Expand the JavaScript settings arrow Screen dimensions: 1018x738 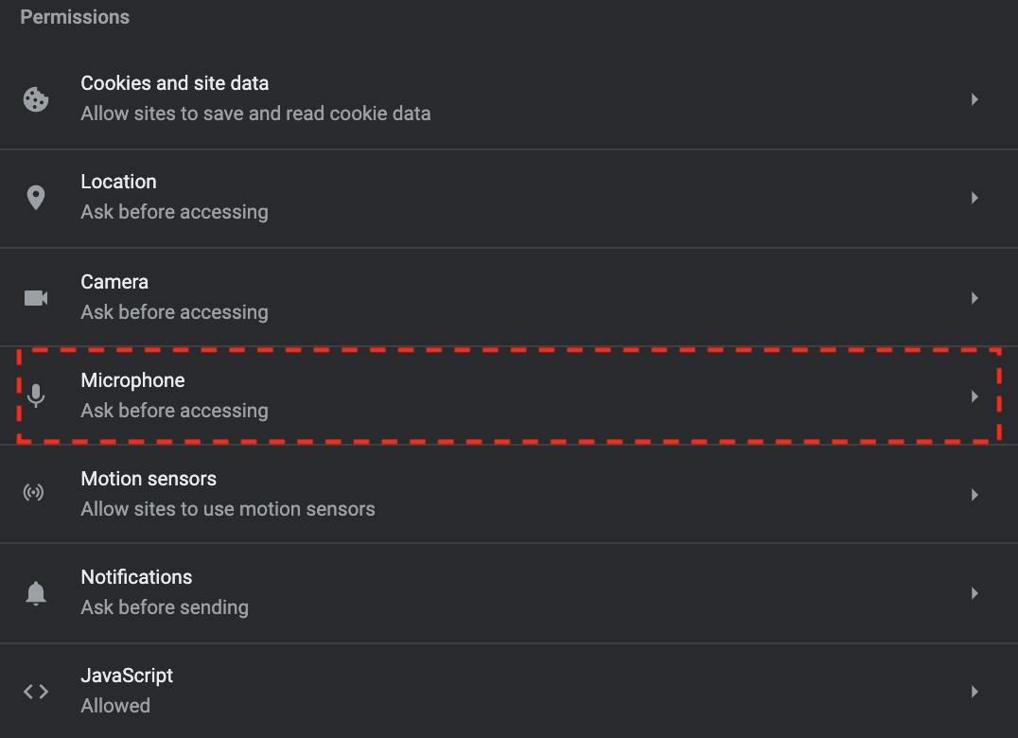(974, 692)
